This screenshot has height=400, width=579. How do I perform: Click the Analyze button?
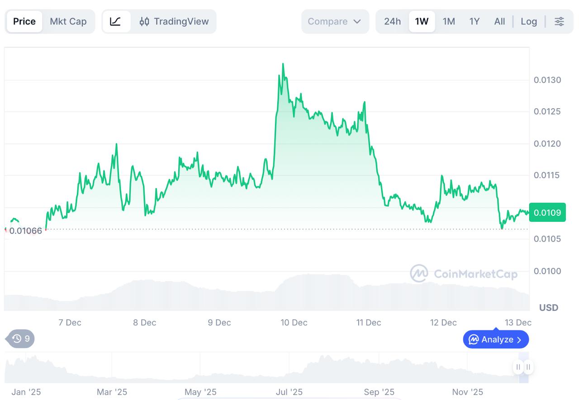coord(496,339)
